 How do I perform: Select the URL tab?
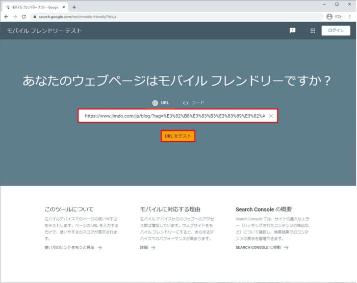click(x=161, y=103)
